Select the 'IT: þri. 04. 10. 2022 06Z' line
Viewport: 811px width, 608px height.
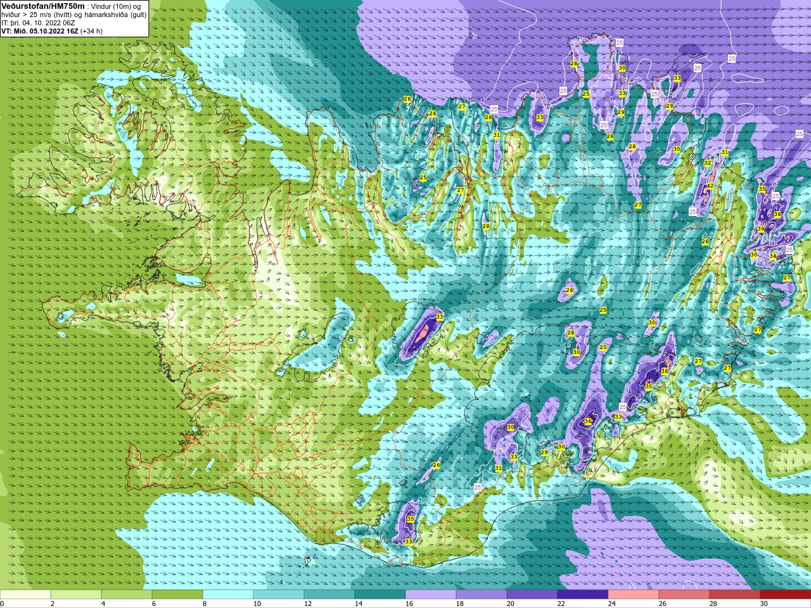point(39,23)
